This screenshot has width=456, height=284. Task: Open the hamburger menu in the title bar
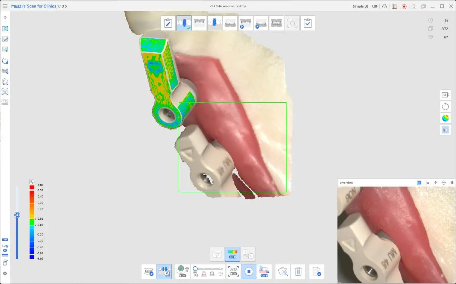(x=5, y=6)
